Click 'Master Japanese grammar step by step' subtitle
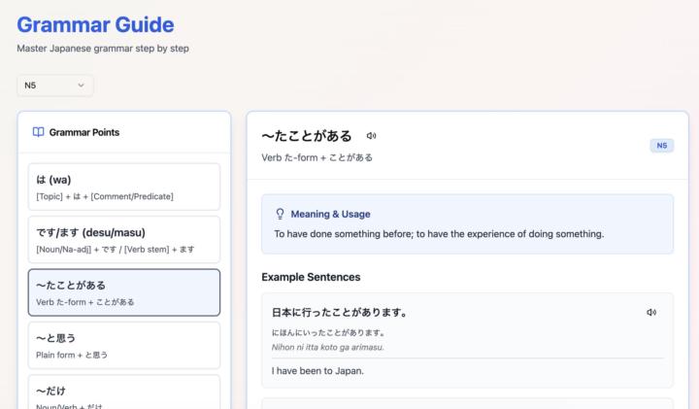This screenshot has width=699, height=409. tap(103, 49)
